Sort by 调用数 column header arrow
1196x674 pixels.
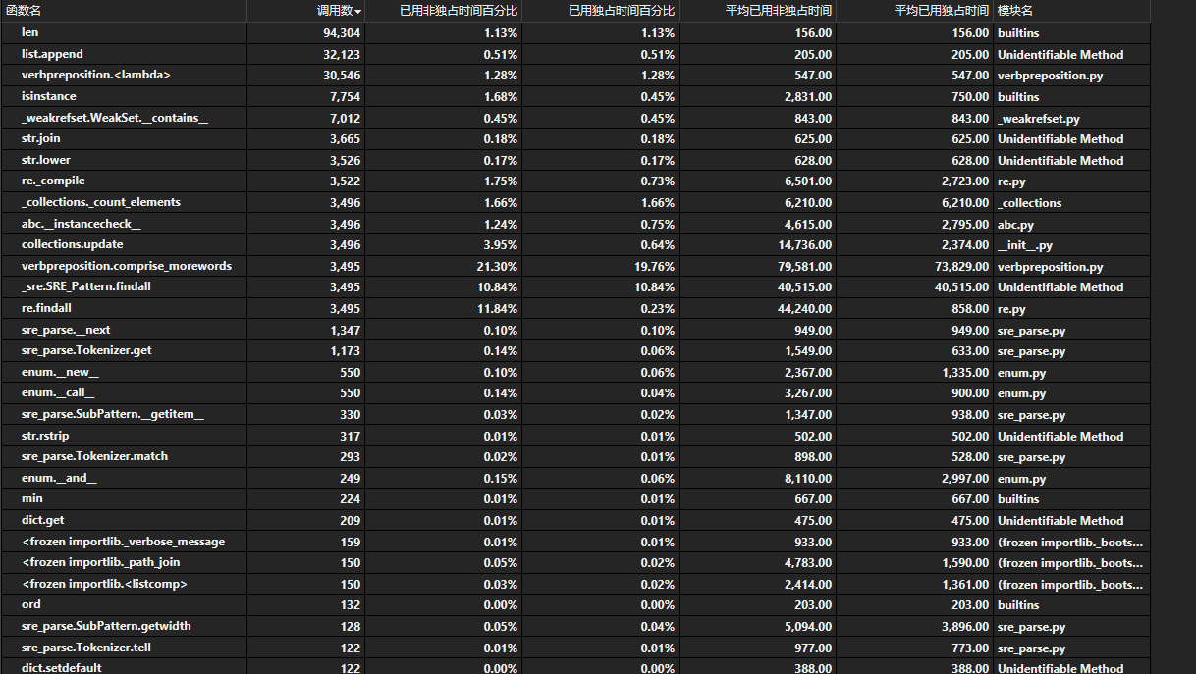coord(357,11)
